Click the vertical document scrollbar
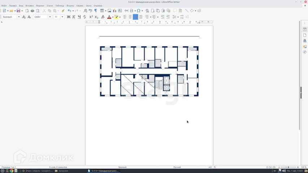Image resolution: width=308 pixels, height=173 pixels. tap(300, 75)
